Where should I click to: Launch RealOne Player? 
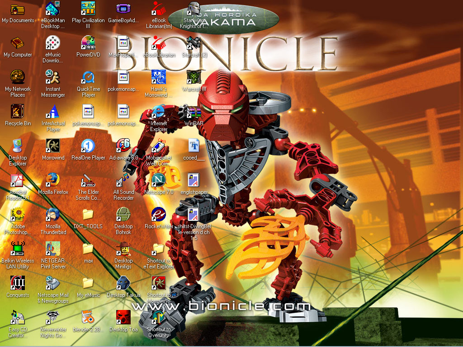[x=88, y=145]
